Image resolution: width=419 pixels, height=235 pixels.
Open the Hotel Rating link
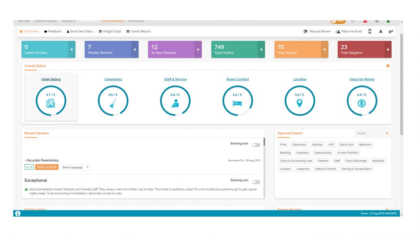coord(51,79)
